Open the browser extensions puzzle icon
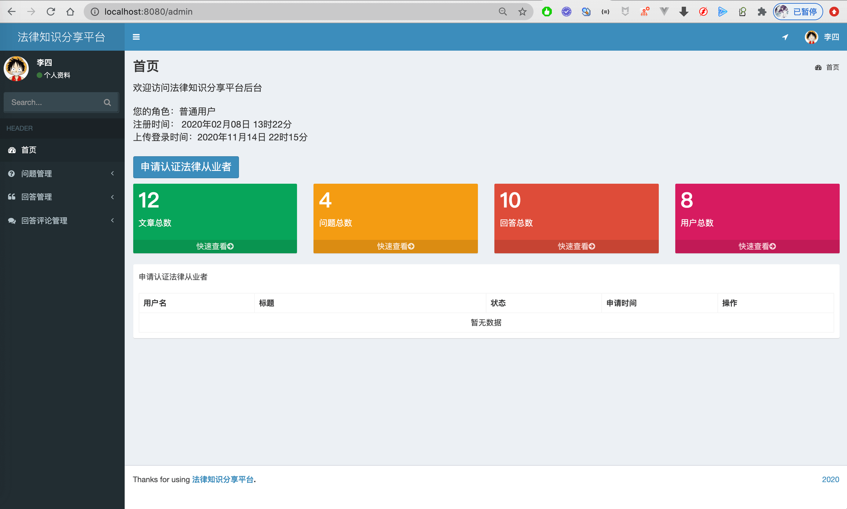847x509 pixels. pyautogui.click(x=762, y=12)
